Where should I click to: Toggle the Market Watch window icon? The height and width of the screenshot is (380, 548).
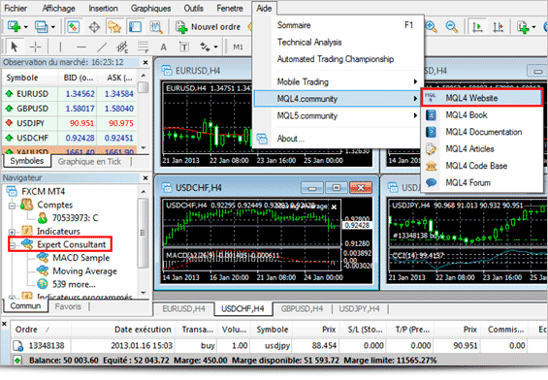73,26
